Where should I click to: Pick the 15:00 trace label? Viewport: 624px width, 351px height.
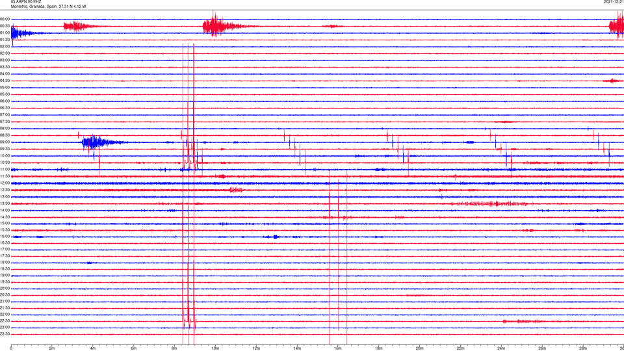(x=5, y=223)
